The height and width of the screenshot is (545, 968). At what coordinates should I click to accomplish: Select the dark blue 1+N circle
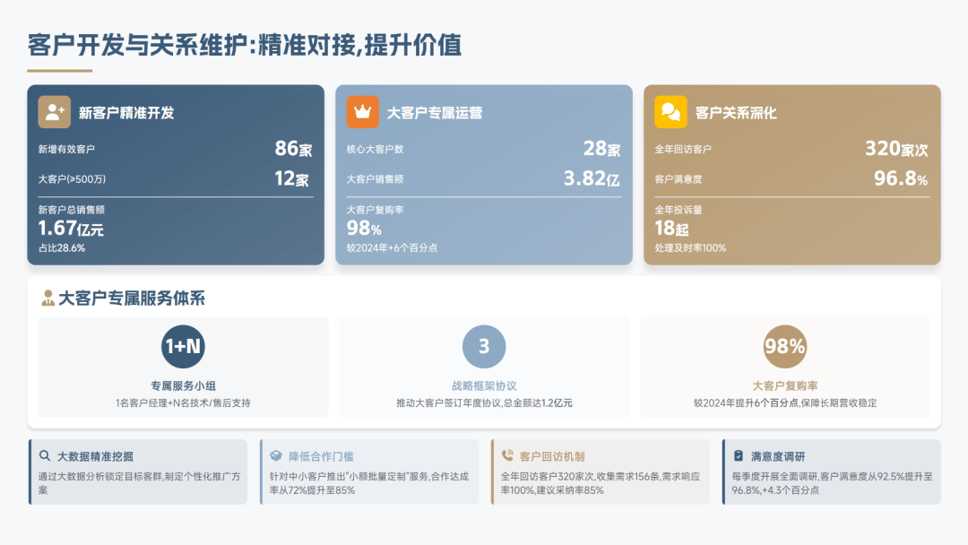(183, 347)
